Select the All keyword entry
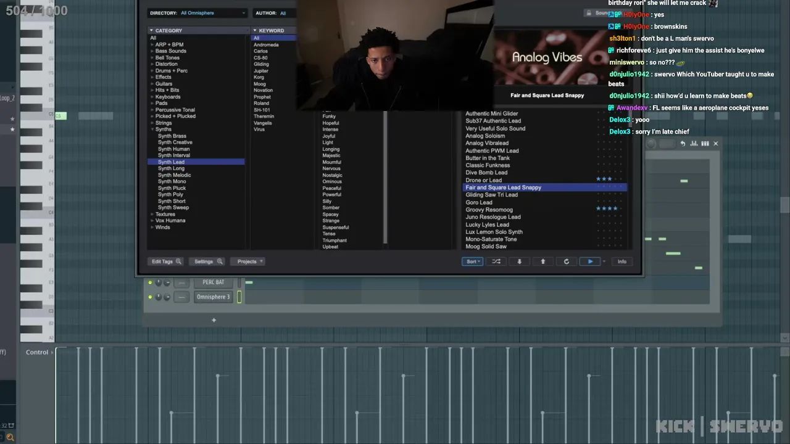 coord(274,38)
